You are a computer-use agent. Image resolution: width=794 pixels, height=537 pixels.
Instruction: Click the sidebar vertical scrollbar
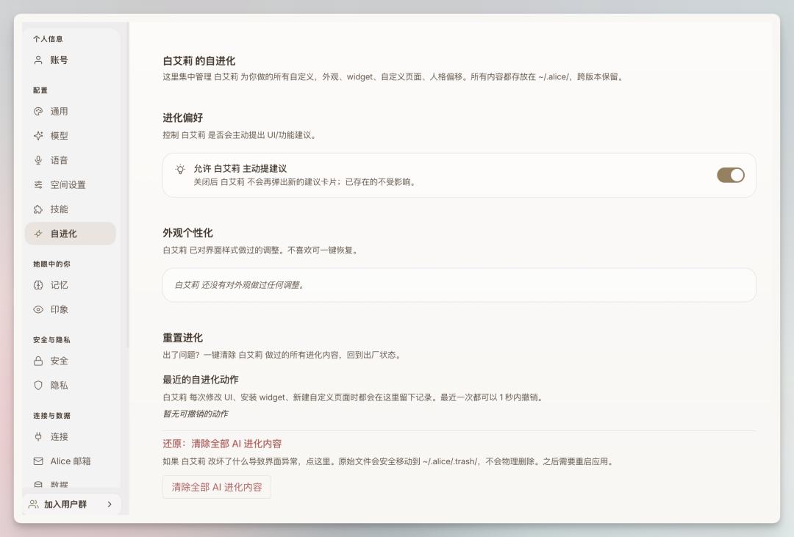click(128, 184)
